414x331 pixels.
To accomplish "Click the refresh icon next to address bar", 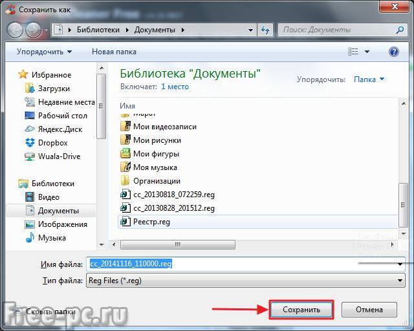I will click(x=265, y=30).
